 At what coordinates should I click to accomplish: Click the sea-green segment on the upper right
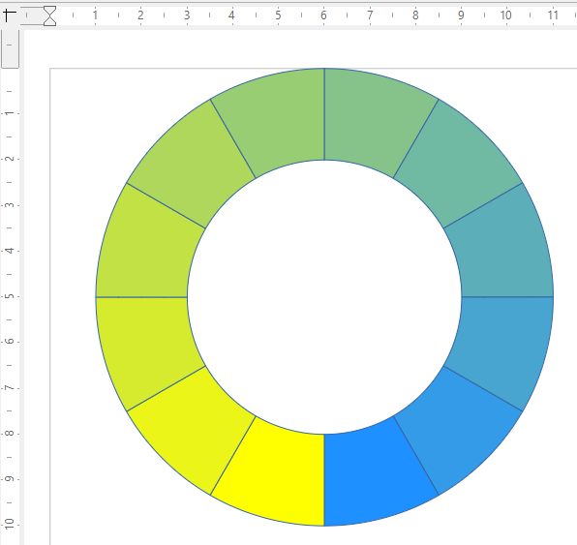[454, 167]
